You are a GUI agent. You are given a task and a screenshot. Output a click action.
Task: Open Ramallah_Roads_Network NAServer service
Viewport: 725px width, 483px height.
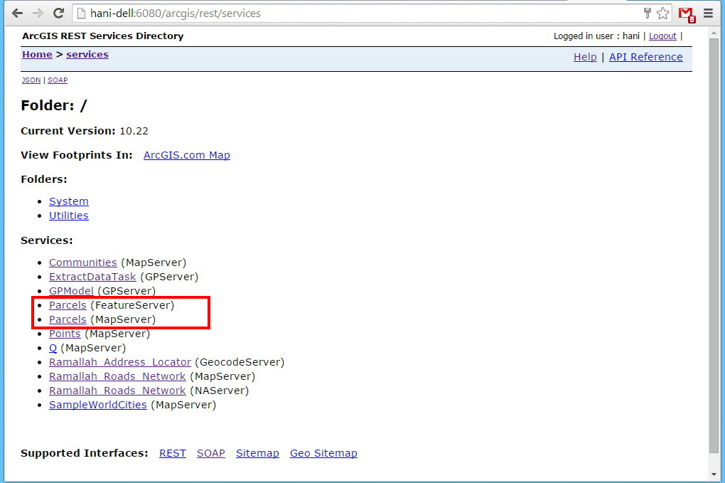117,391
